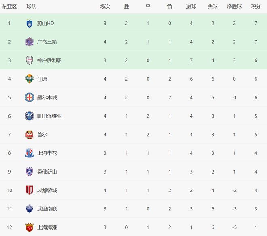Image resolution: width=267 pixels, height=236 pixels.
Task: Click the 场次 column header
Action: coord(105,6)
